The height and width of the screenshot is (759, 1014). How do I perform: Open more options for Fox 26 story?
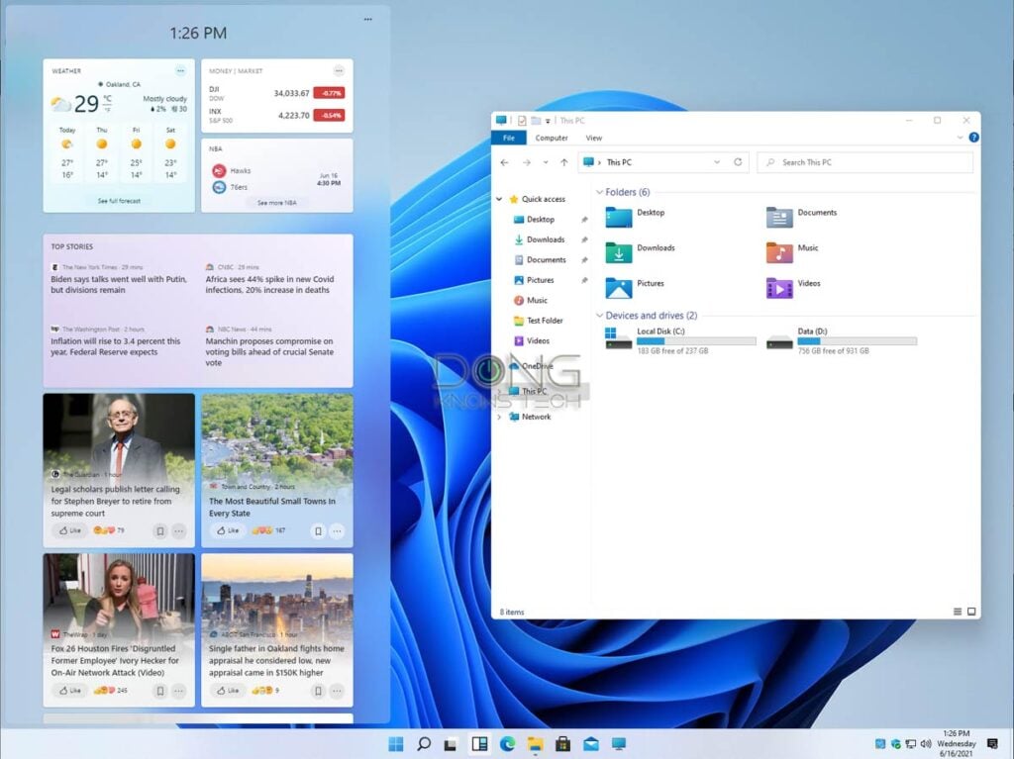click(179, 691)
